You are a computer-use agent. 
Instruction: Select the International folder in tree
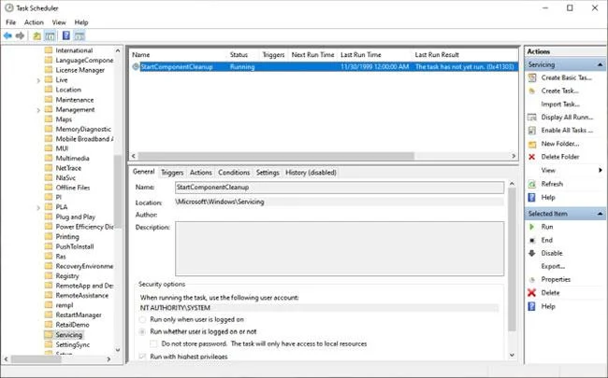(74, 50)
